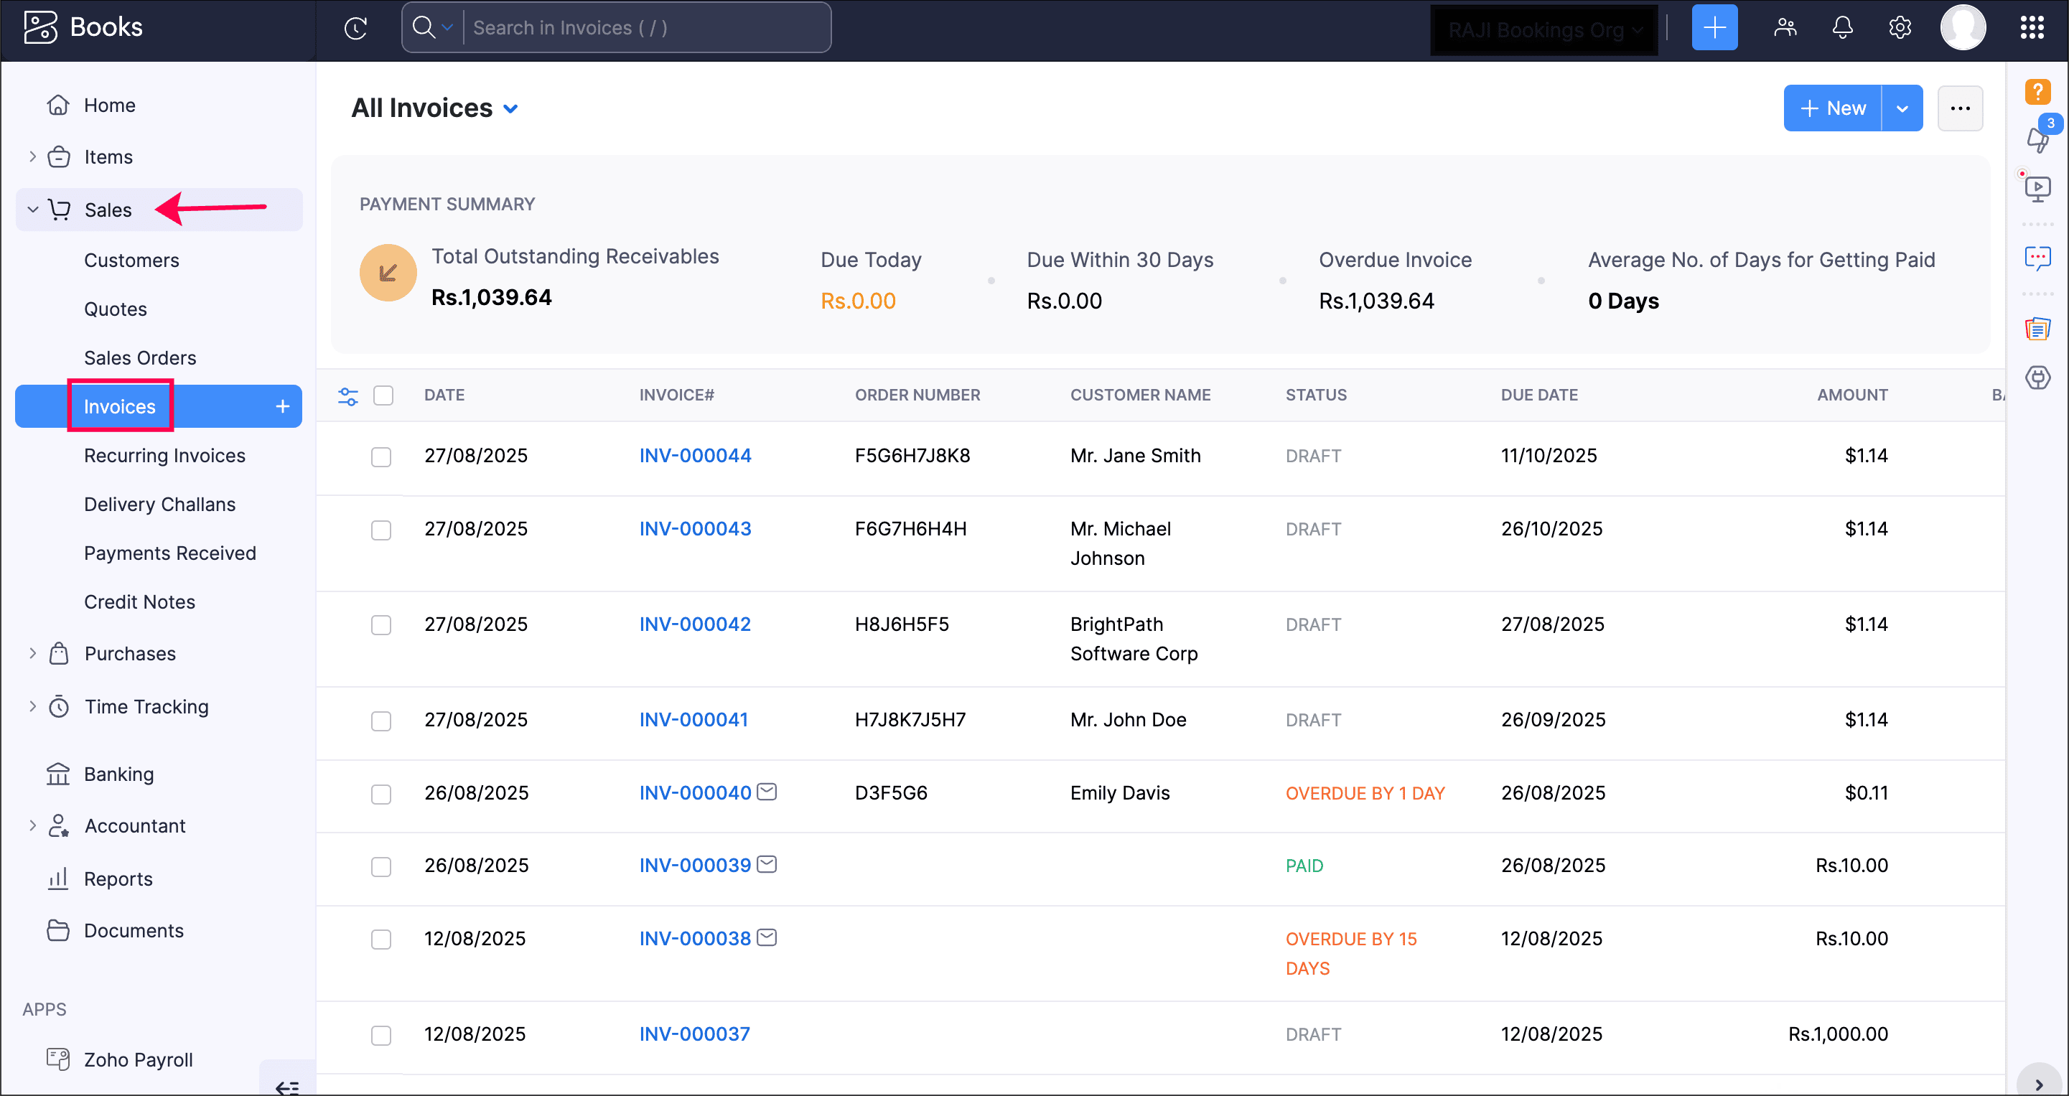The height and width of the screenshot is (1096, 2069).
Task: Check the box for invoice INV-000044
Action: coord(380,457)
